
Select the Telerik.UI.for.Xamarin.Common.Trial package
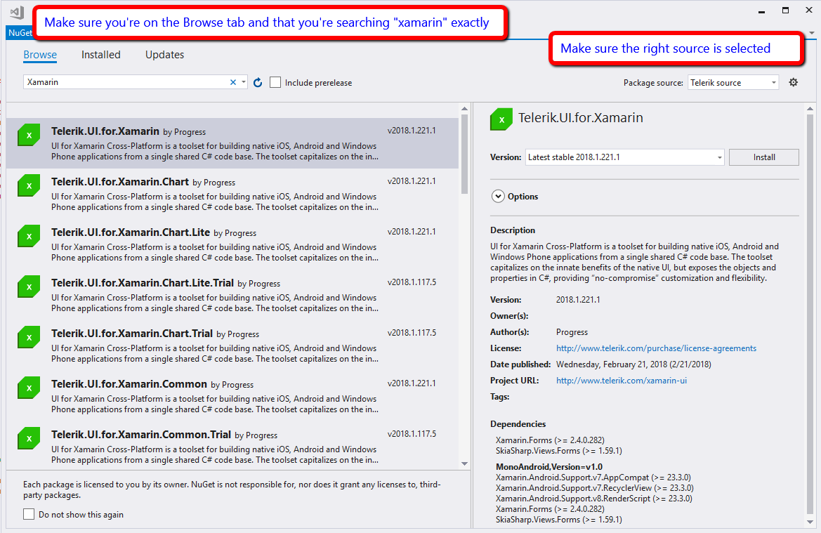(x=232, y=447)
